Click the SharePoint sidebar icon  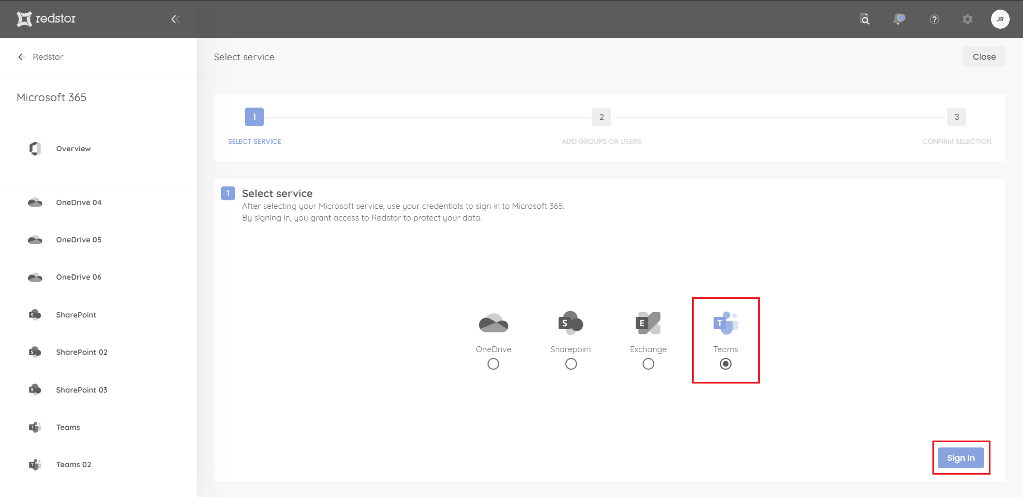(x=35, y=315)
